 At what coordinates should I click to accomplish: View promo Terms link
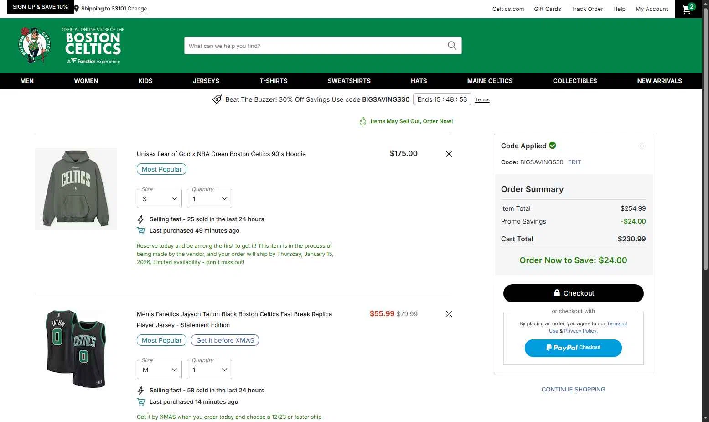[482, 99]
